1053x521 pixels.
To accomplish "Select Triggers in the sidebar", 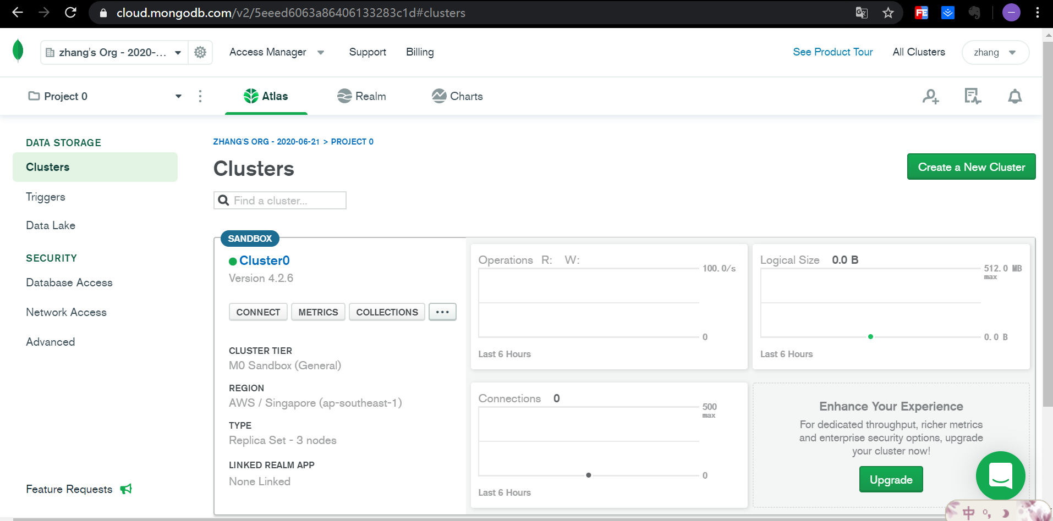I will (46, 197).
